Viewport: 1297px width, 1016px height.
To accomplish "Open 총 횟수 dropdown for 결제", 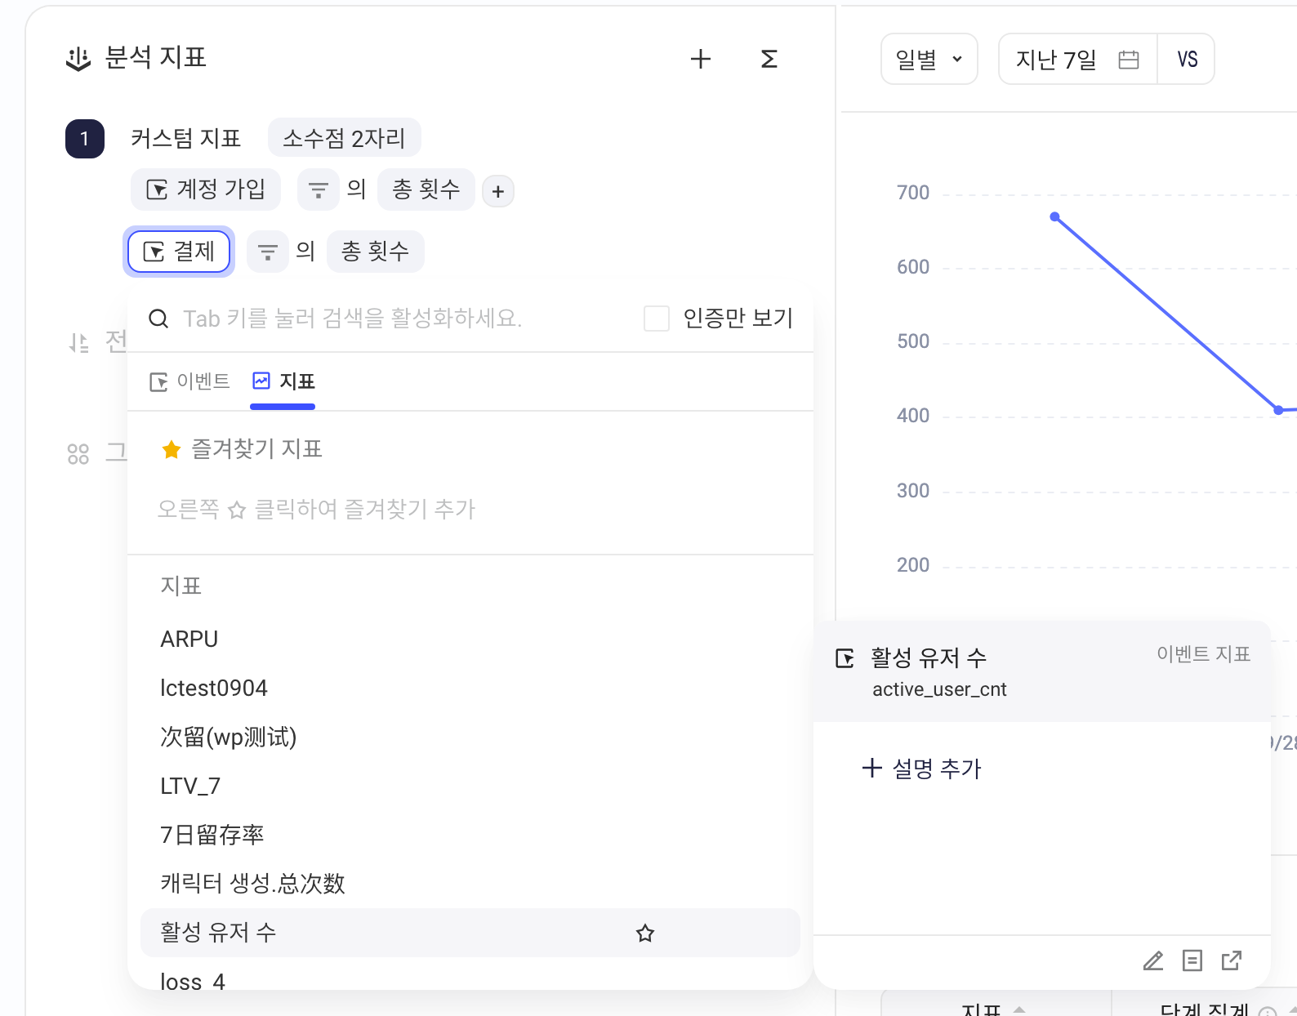I will (x=375, y=252).
